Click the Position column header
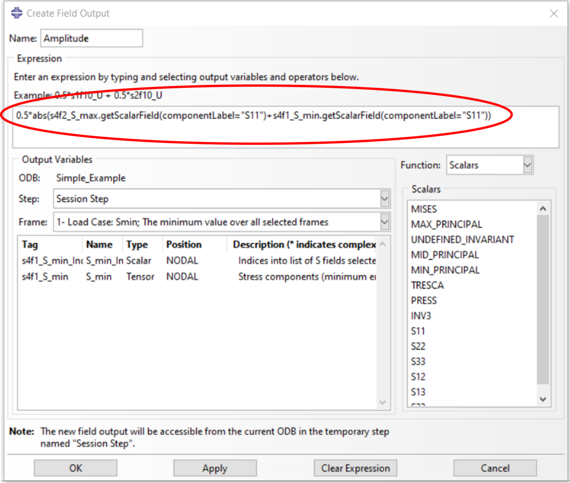Viewport: 570px width, 483px height. pos(195,245)
